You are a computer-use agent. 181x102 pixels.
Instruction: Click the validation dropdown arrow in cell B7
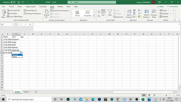point(21,53)
